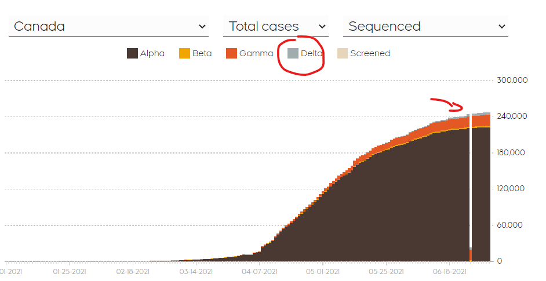Click the white gap in the chart bars
Image resolution: width=546 pixels, height=281 pixels.
pos(470,185)
